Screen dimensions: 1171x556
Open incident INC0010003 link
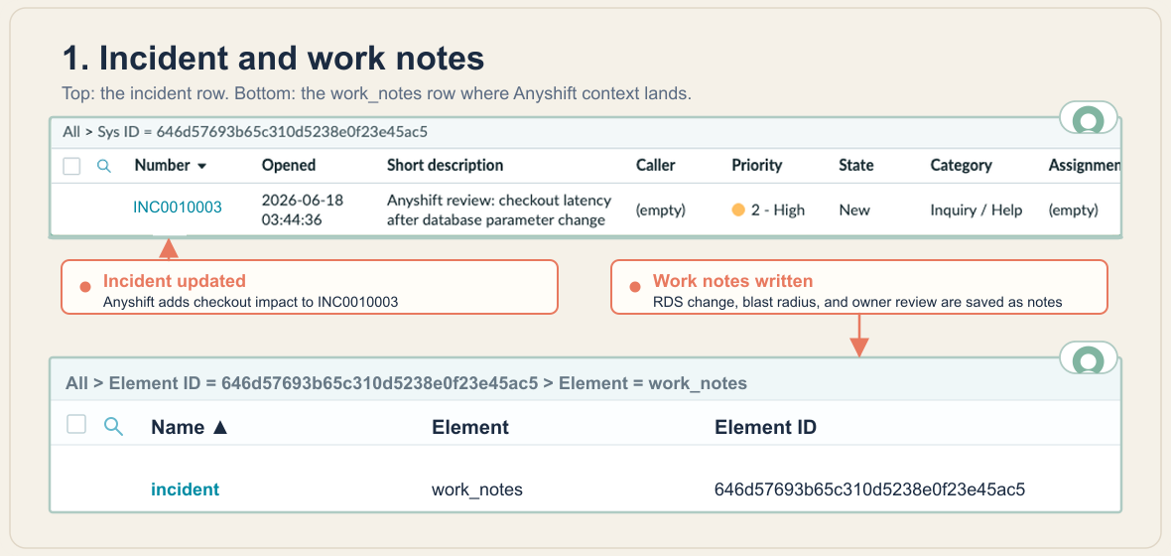coord(177,208)
